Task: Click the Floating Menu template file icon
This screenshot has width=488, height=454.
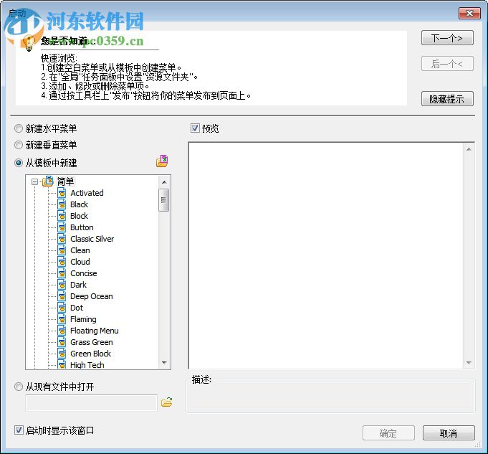Action: click(62, 331)
